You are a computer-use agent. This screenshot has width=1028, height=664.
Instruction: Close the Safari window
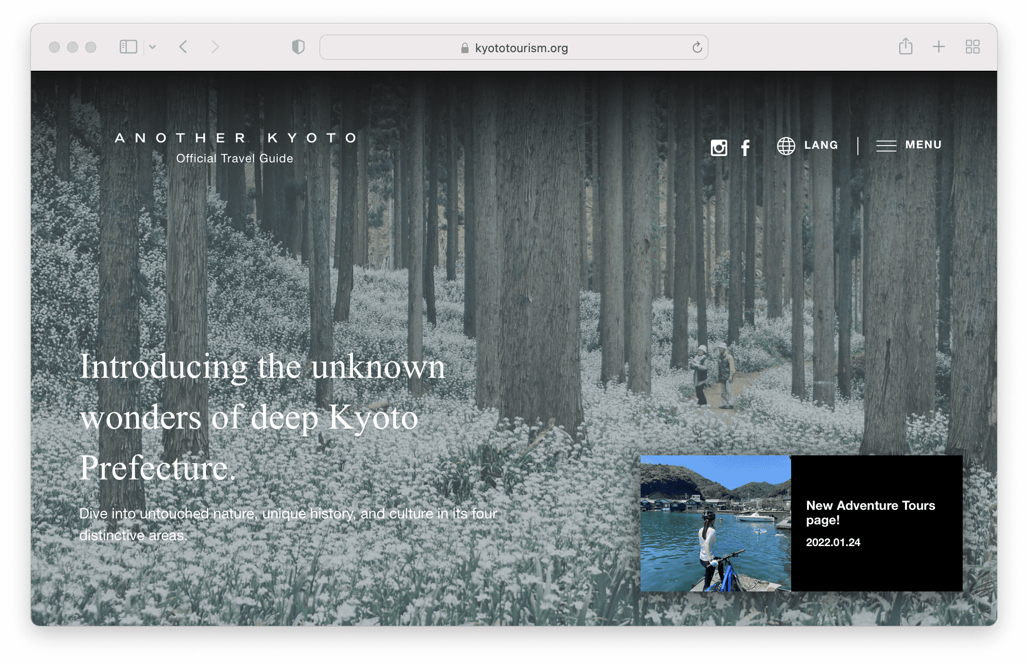click(x=54, y=47)
